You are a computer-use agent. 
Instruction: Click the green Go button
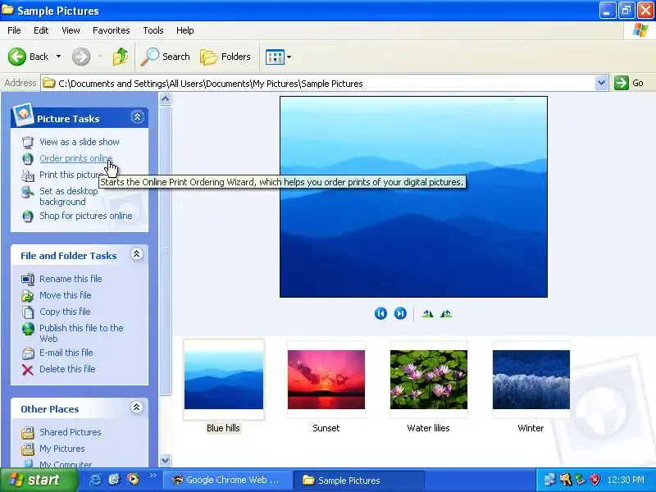coord(629,83)
